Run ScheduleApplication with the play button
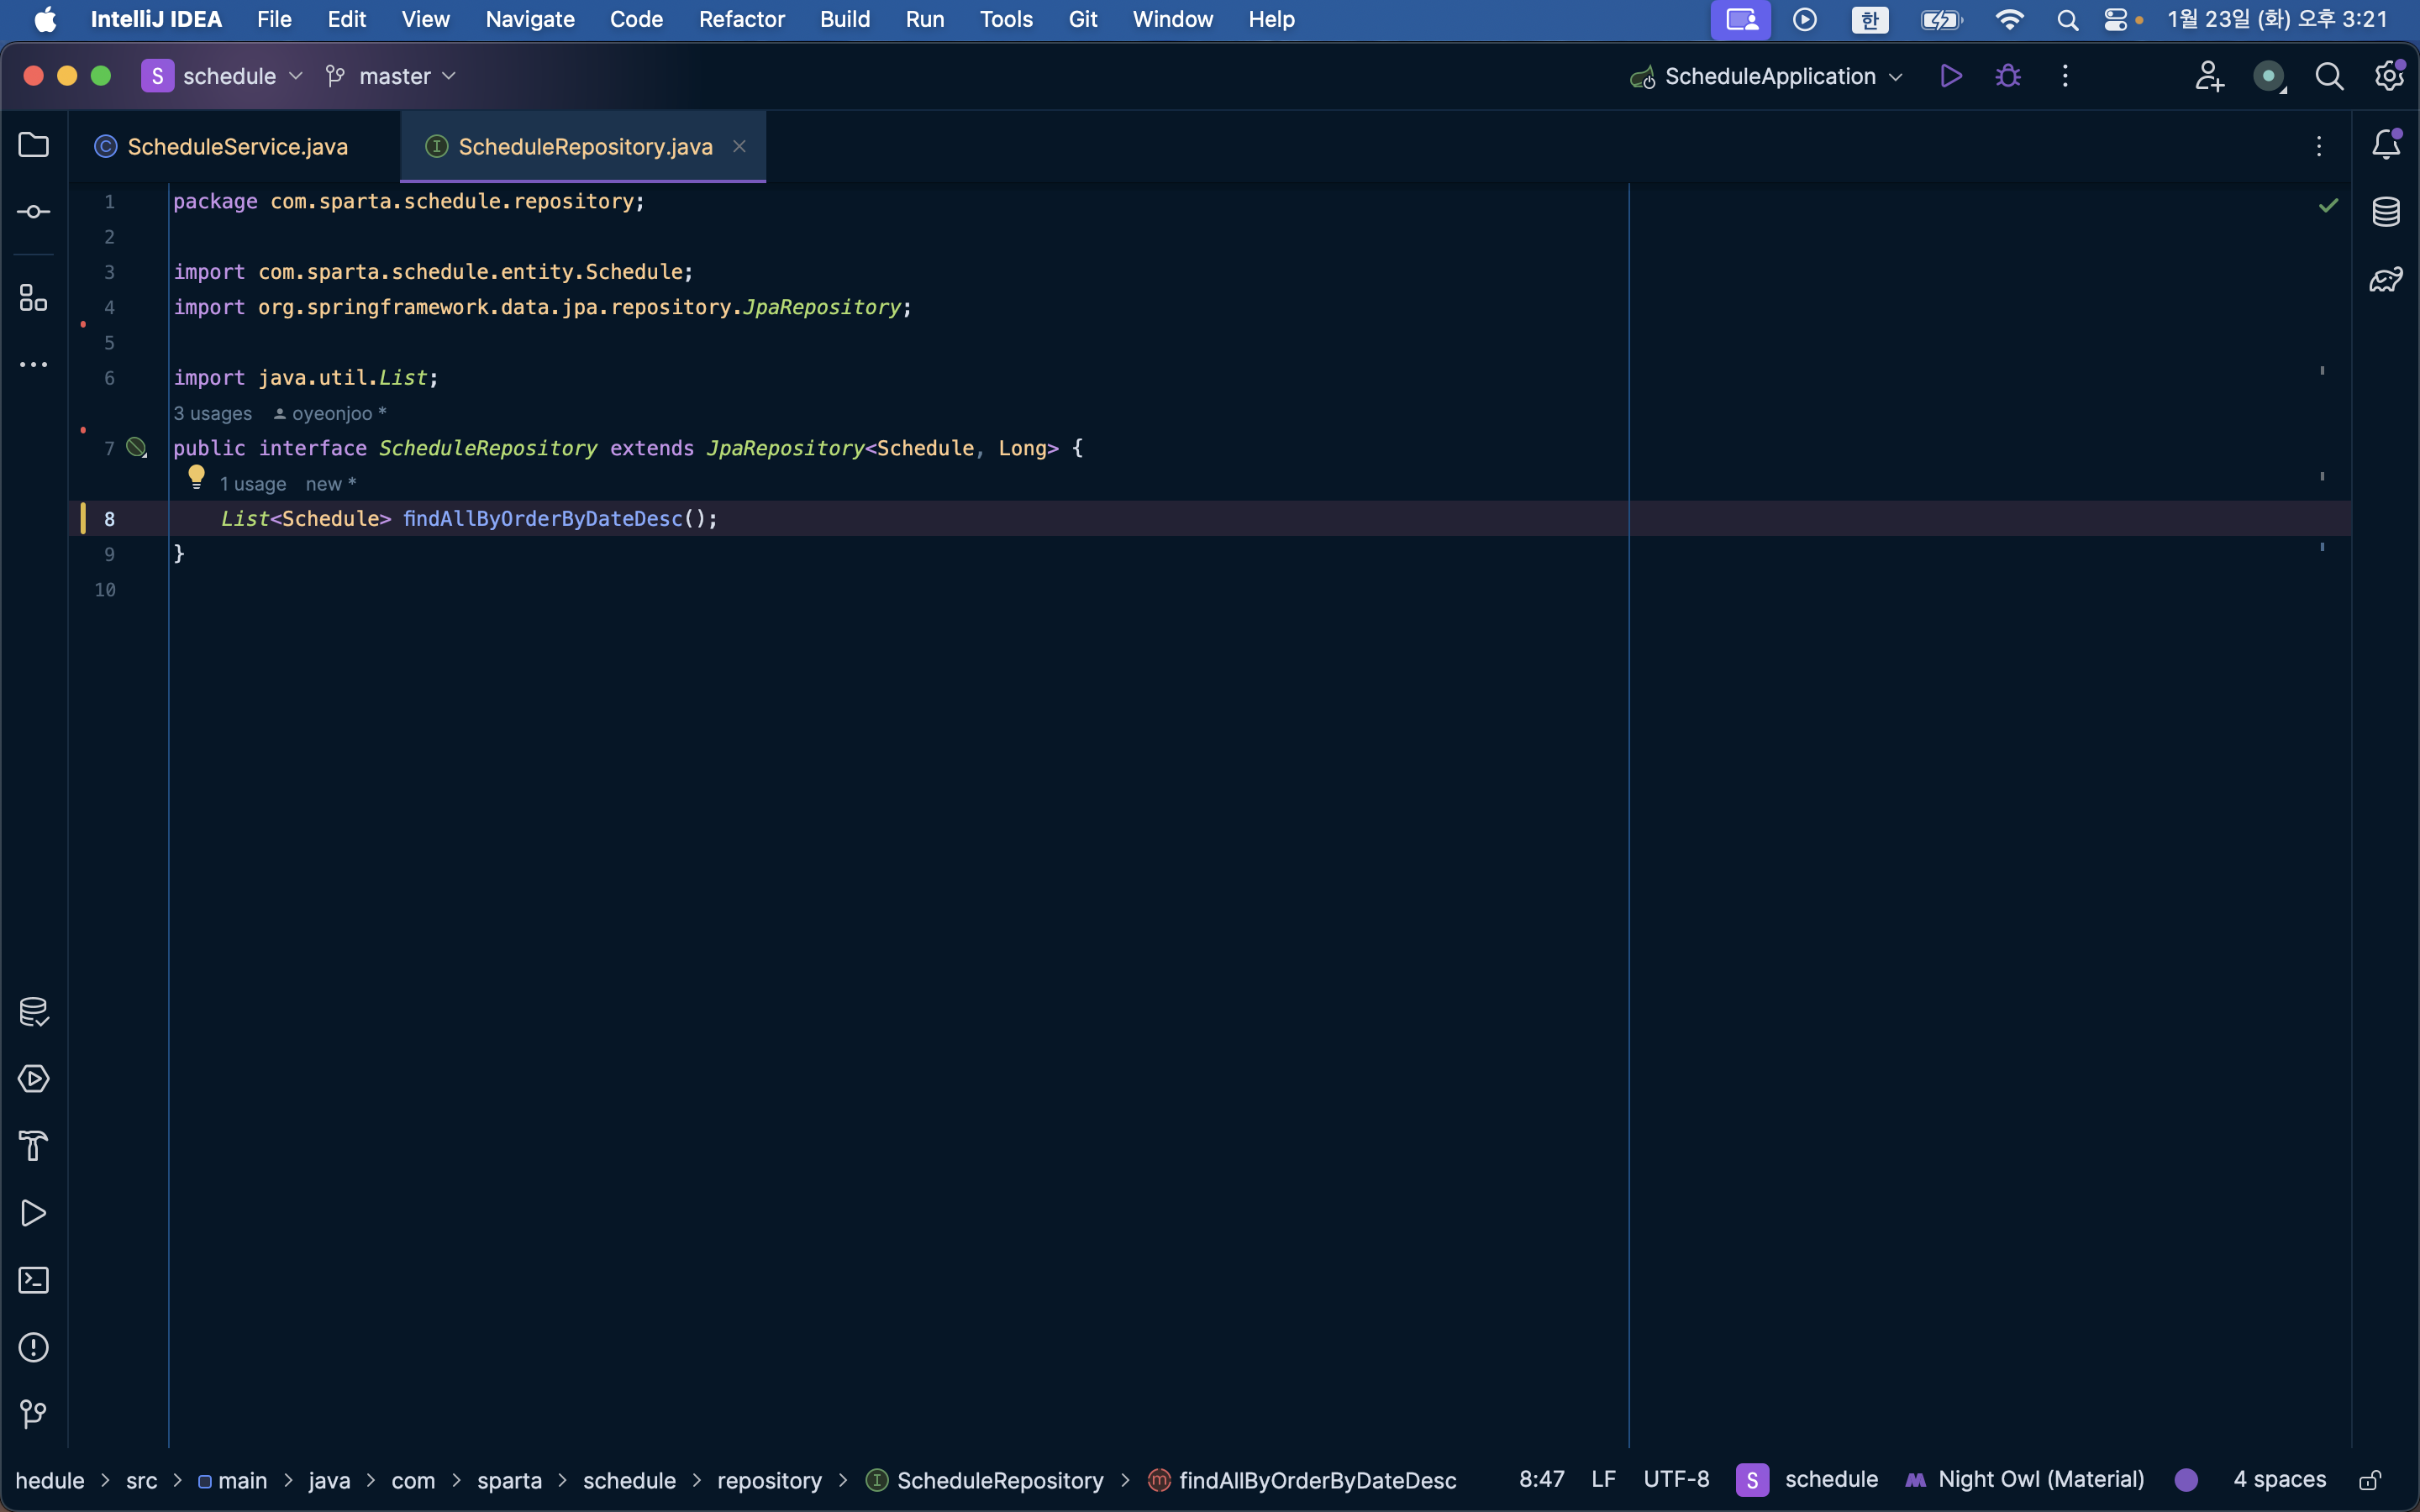Screen dimensions: 2420x1512 (1950, 76)
